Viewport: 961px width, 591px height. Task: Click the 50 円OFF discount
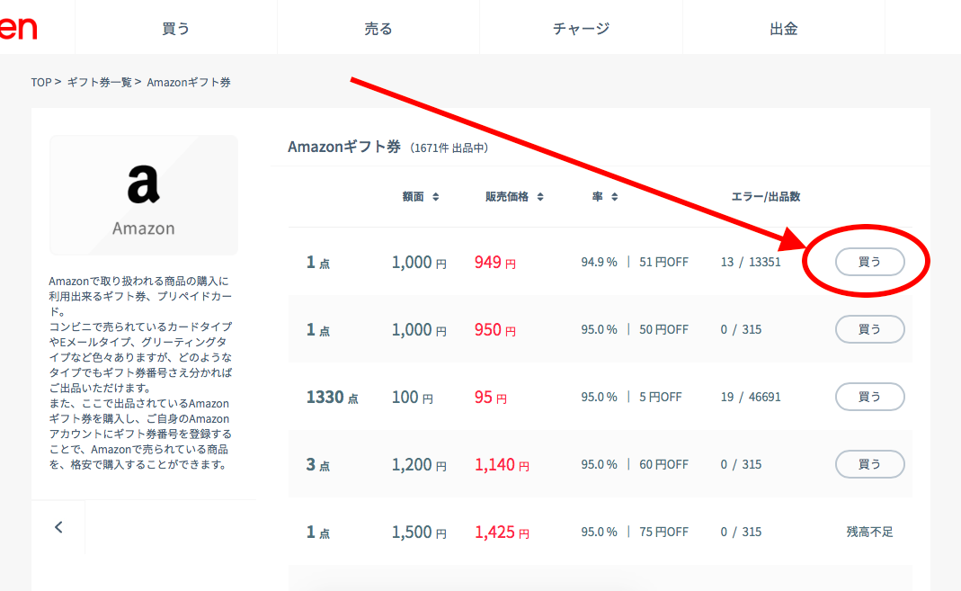click(x=663, y=329)
